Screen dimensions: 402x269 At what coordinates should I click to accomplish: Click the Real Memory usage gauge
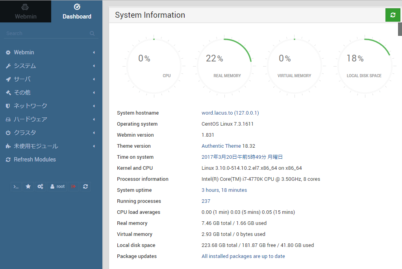pyautogui.click(x=224, y=66)
